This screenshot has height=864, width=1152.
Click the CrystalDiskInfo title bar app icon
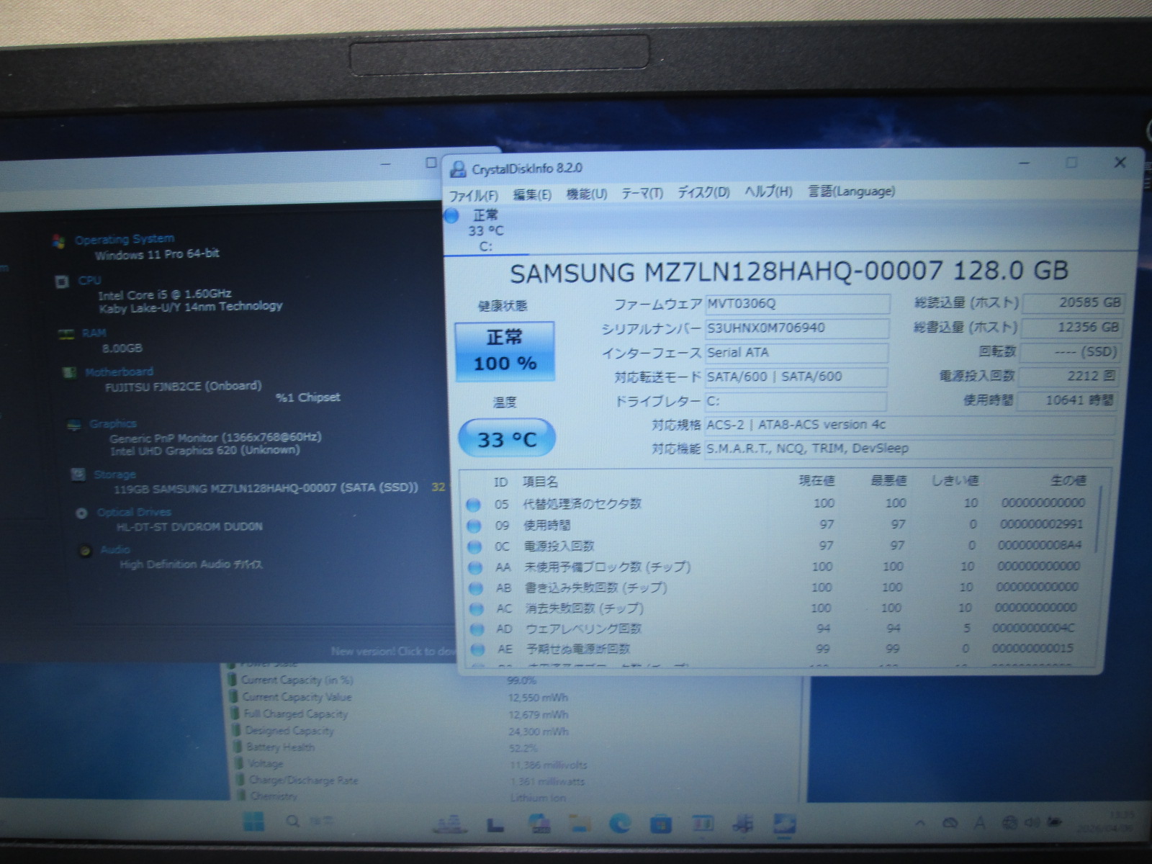(457, 169)
